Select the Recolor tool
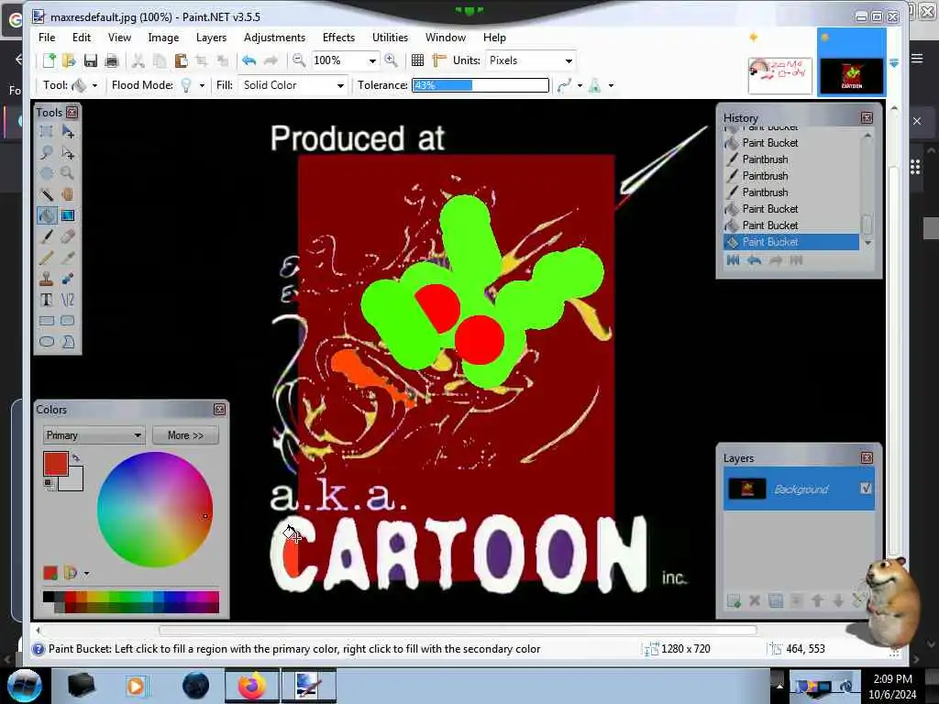 coord(68,279)
